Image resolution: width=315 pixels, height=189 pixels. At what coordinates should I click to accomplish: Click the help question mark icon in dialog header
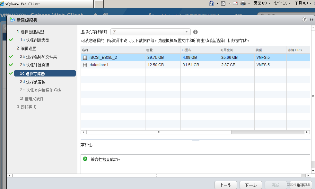click(304, 20)
